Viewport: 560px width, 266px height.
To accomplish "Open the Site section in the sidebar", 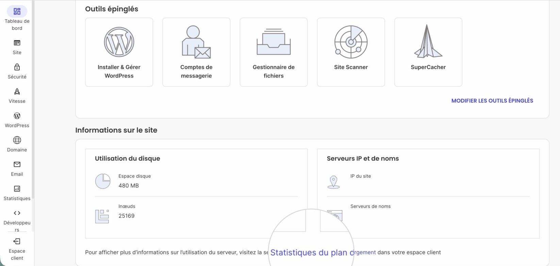I will tap(17, 47).
